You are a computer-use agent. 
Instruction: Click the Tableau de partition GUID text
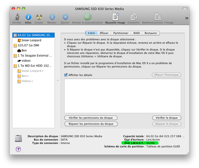pos(163,146)
